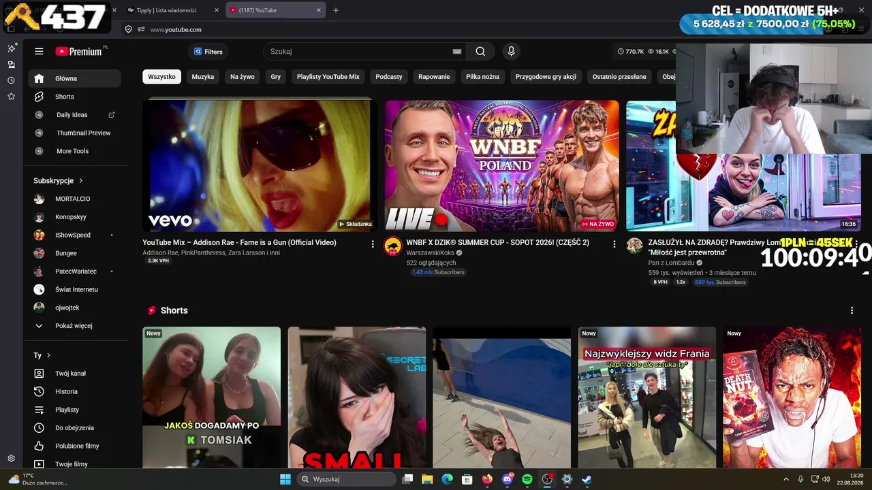The width and height of the screenshot is (872, 490).
Task: Select the Ostatnio przesłane chip
Action: coord(619,77)
